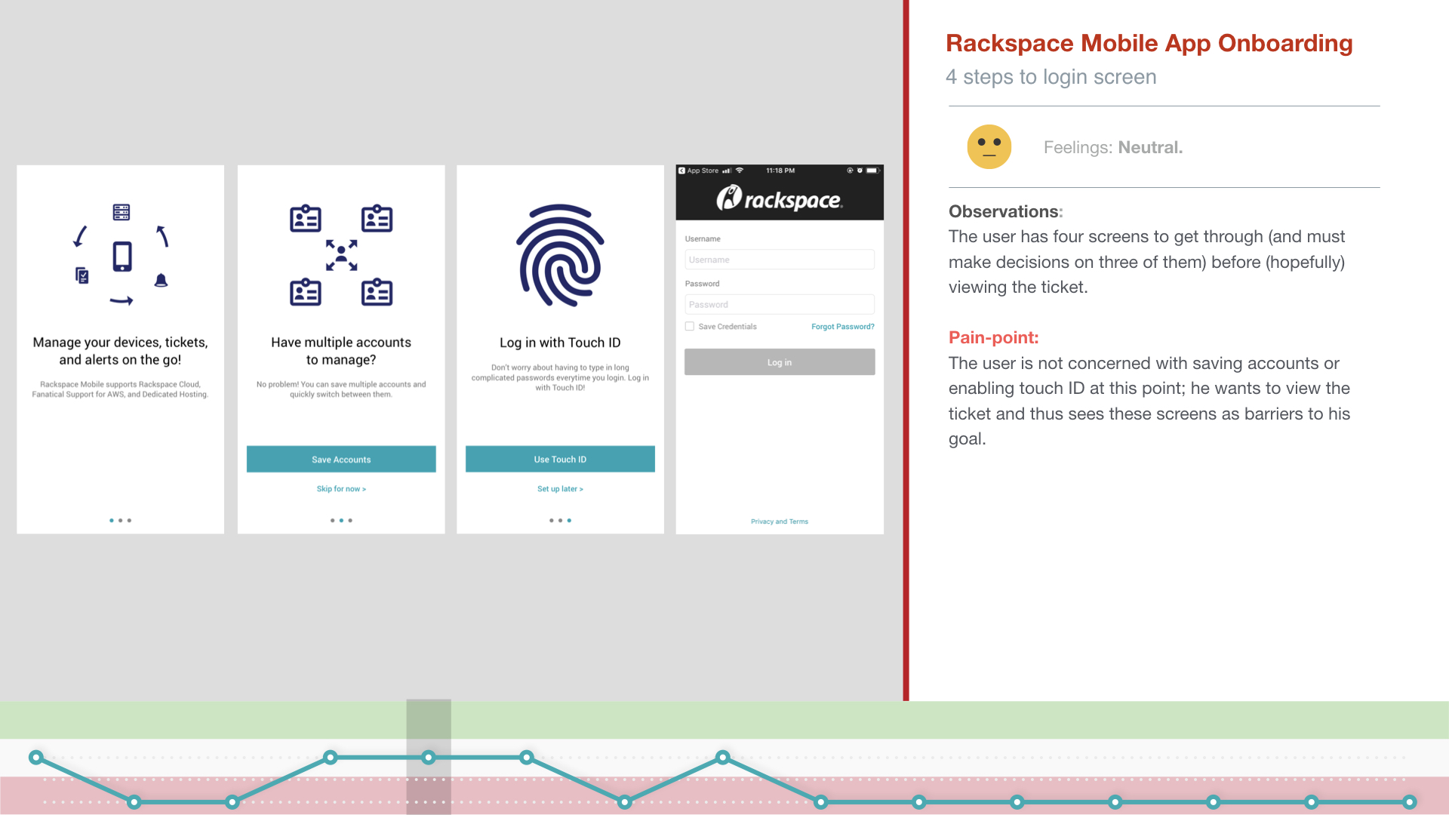This screenshot has width=1449, height=815.
Task: Select the highlighted timeline point in the grey band
Action: point(429,757)
